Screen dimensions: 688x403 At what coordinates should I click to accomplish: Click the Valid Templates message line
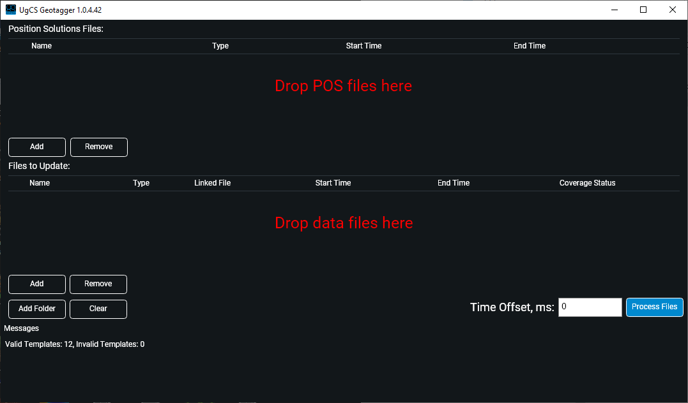(x=75, y=344)
